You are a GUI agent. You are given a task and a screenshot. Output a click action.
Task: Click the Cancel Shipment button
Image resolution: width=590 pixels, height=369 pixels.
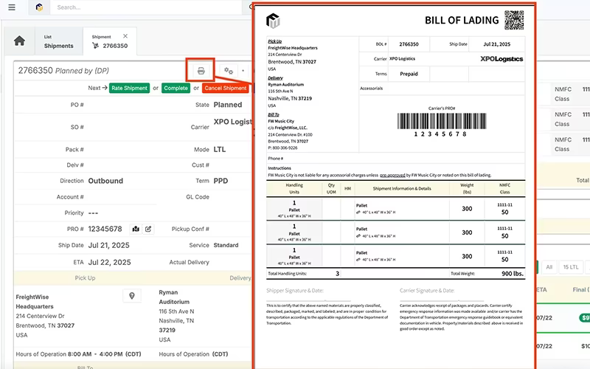point(226,88)
